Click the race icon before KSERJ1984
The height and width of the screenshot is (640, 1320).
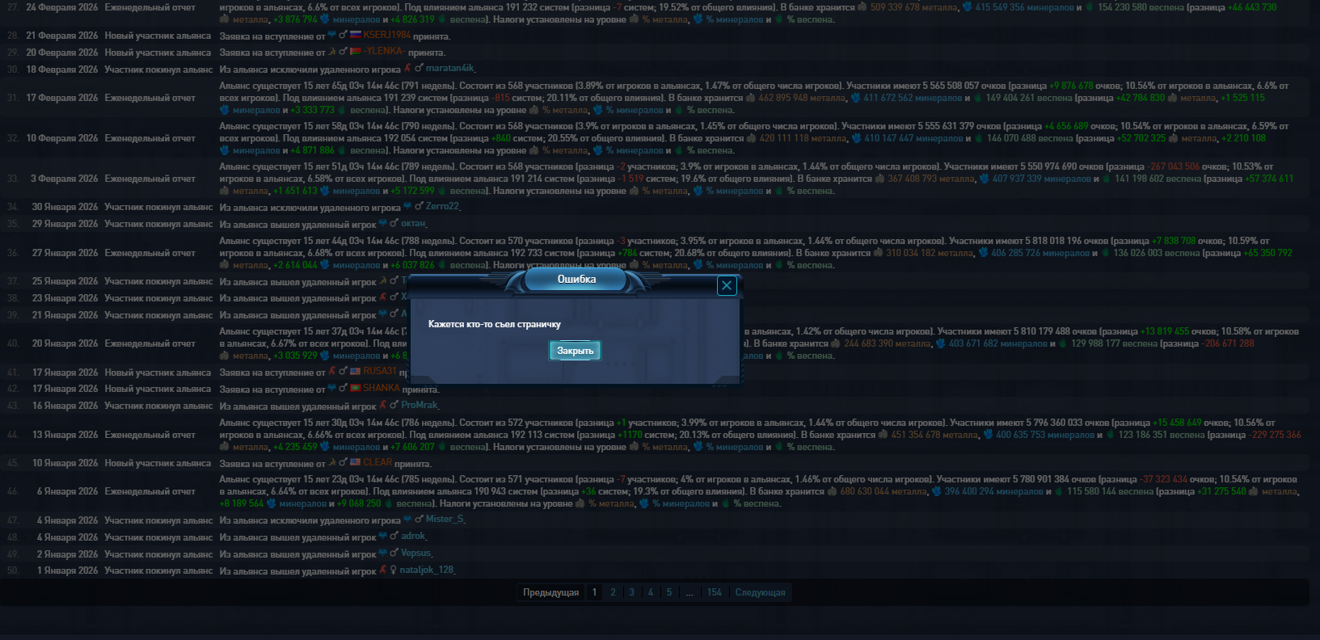[x=331, y=36]
